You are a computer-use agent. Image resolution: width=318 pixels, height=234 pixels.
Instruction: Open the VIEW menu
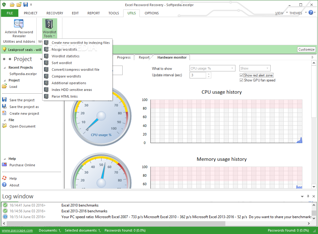point(281,13)
